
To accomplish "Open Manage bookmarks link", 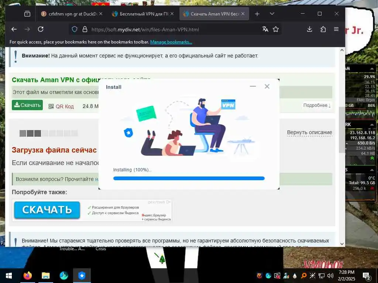I will point(171,42).
